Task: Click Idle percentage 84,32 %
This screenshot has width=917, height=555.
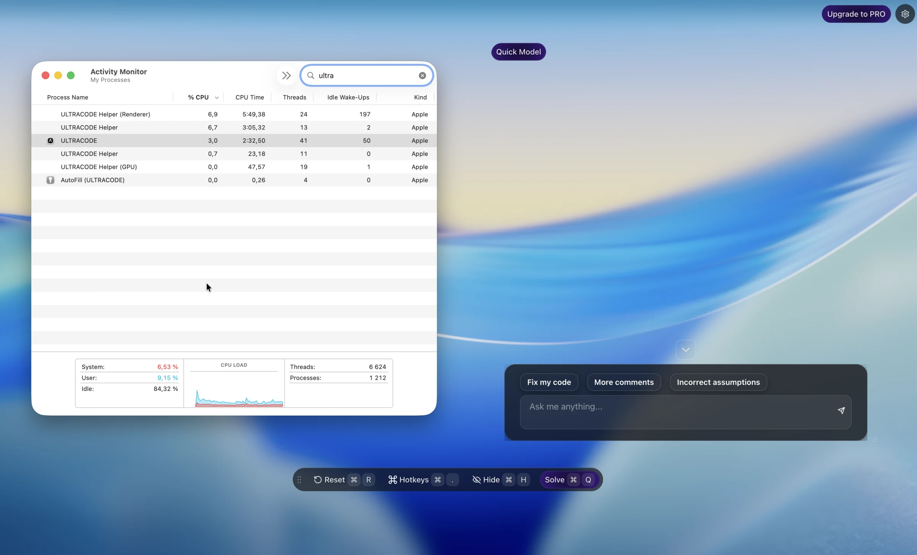Action: (165, 389)
